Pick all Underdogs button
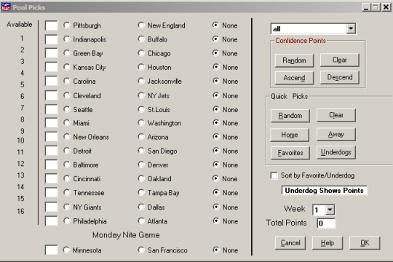Screen dimensions: 393x262 pyautogui.click(x=336, y=152)
